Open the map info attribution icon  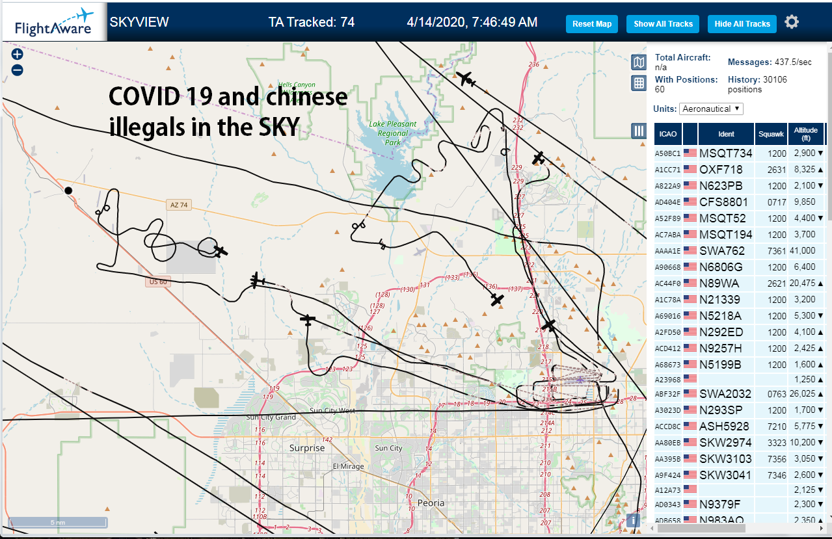(x=632, y=521)
